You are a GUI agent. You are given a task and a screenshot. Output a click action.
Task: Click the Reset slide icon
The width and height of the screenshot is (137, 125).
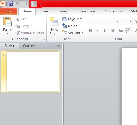click(65, 26)
